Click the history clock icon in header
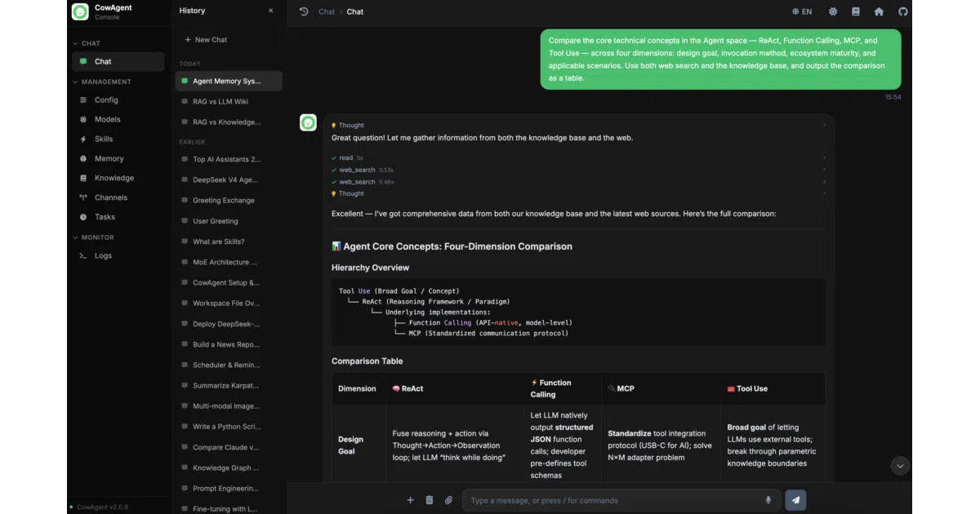Image resolution: width=980 pixels, height=514 pixels. coord(304,11)
